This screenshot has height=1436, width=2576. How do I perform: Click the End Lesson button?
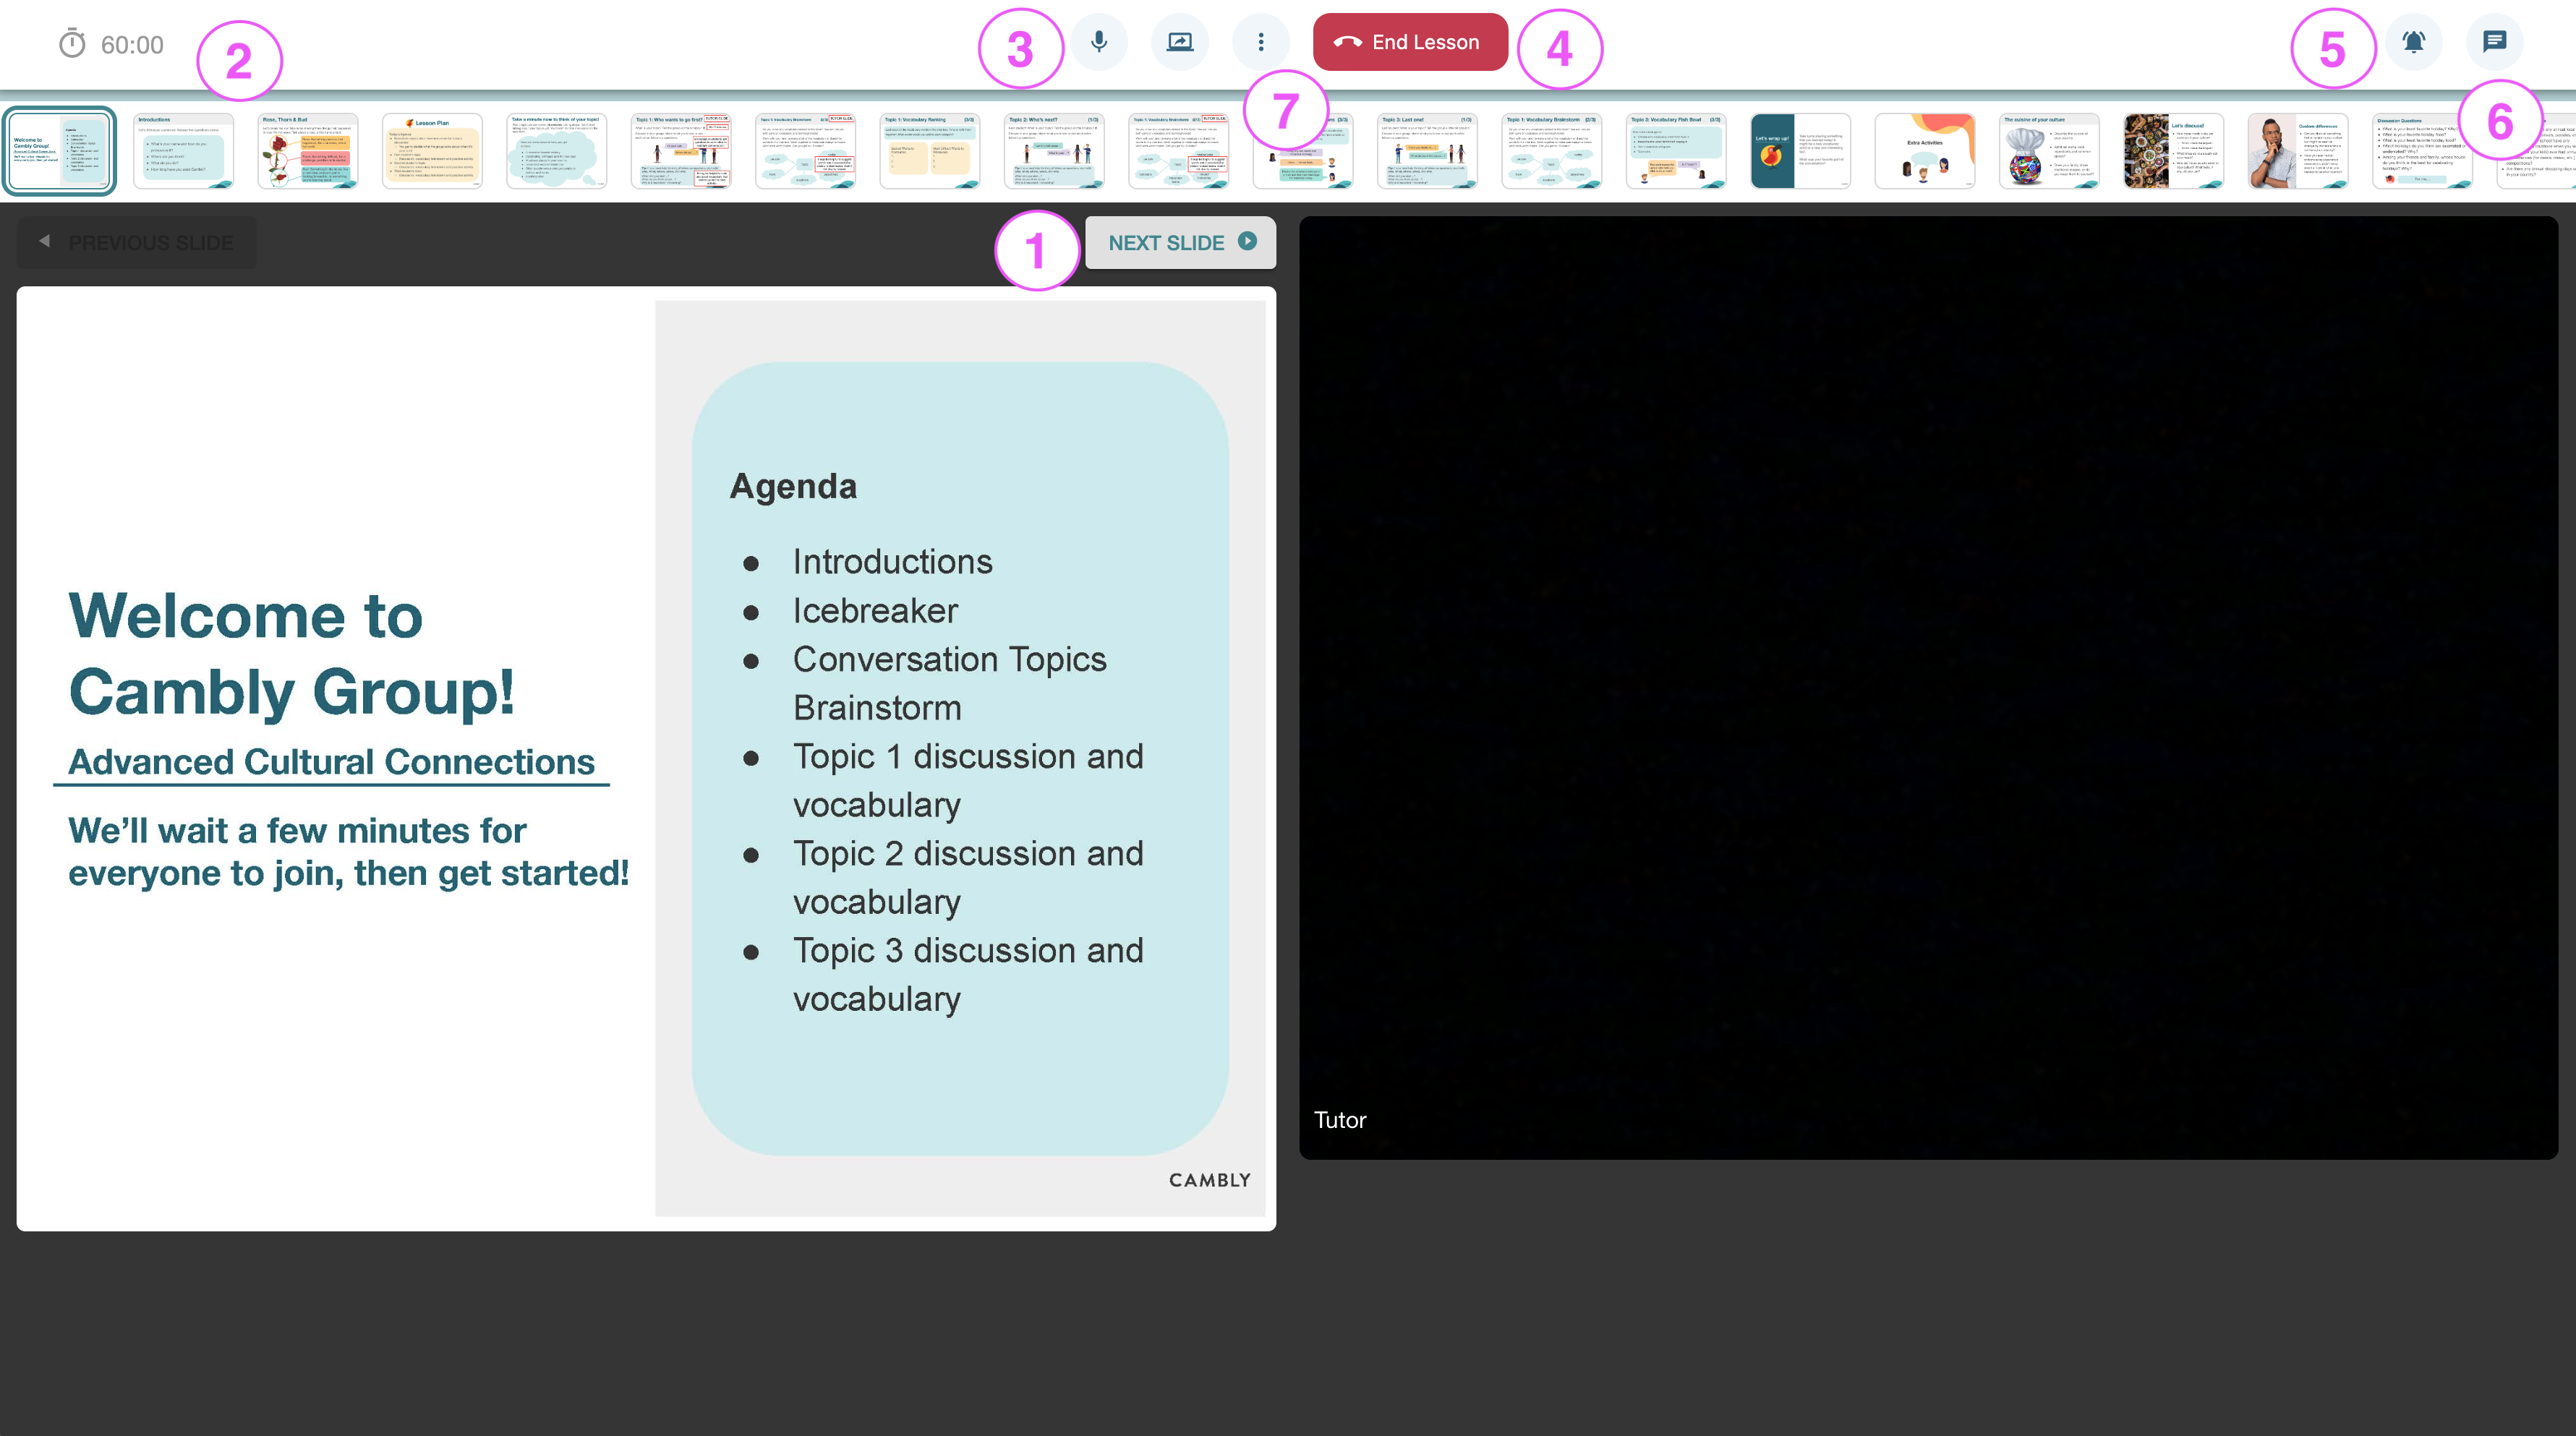coord(1410,42)
